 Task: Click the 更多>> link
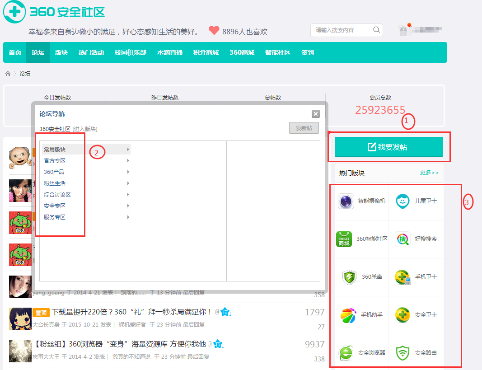(x=429, y=173)
